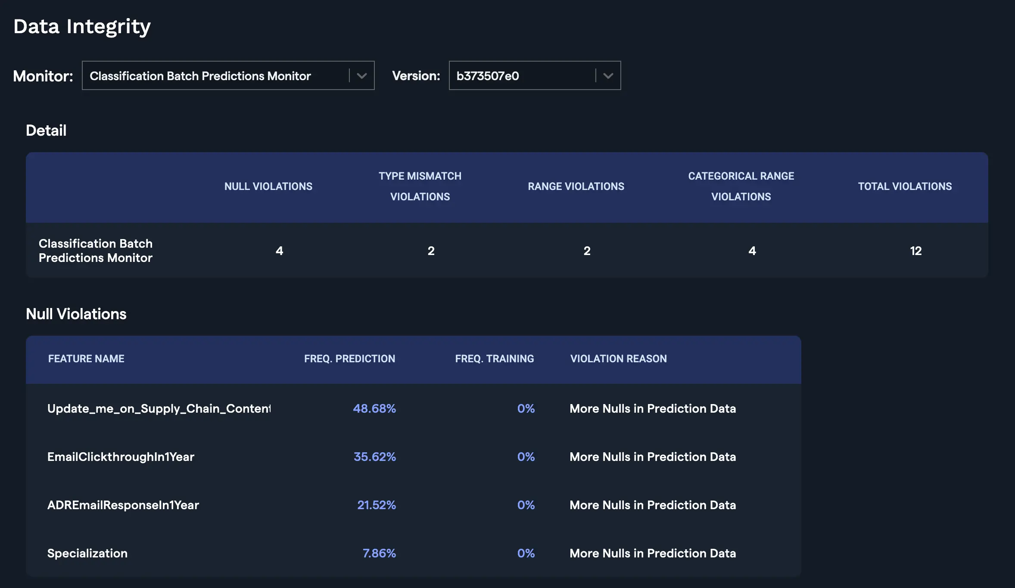Click the Null Violations column header
The image size is (1015, 588).
click(268, 187)
